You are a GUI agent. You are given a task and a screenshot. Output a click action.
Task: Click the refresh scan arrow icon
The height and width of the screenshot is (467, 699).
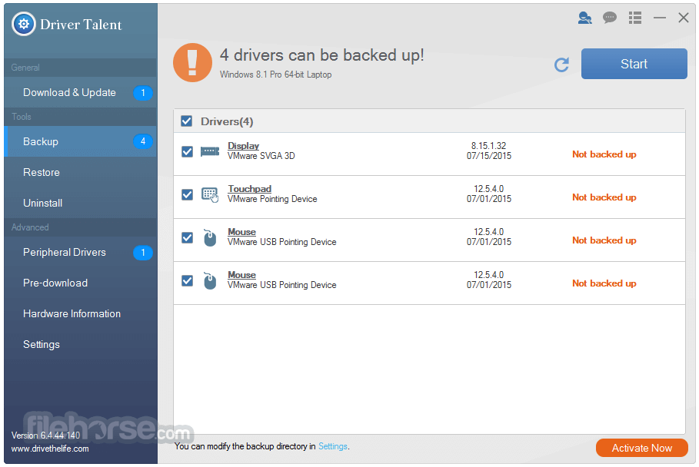point(561,65)
